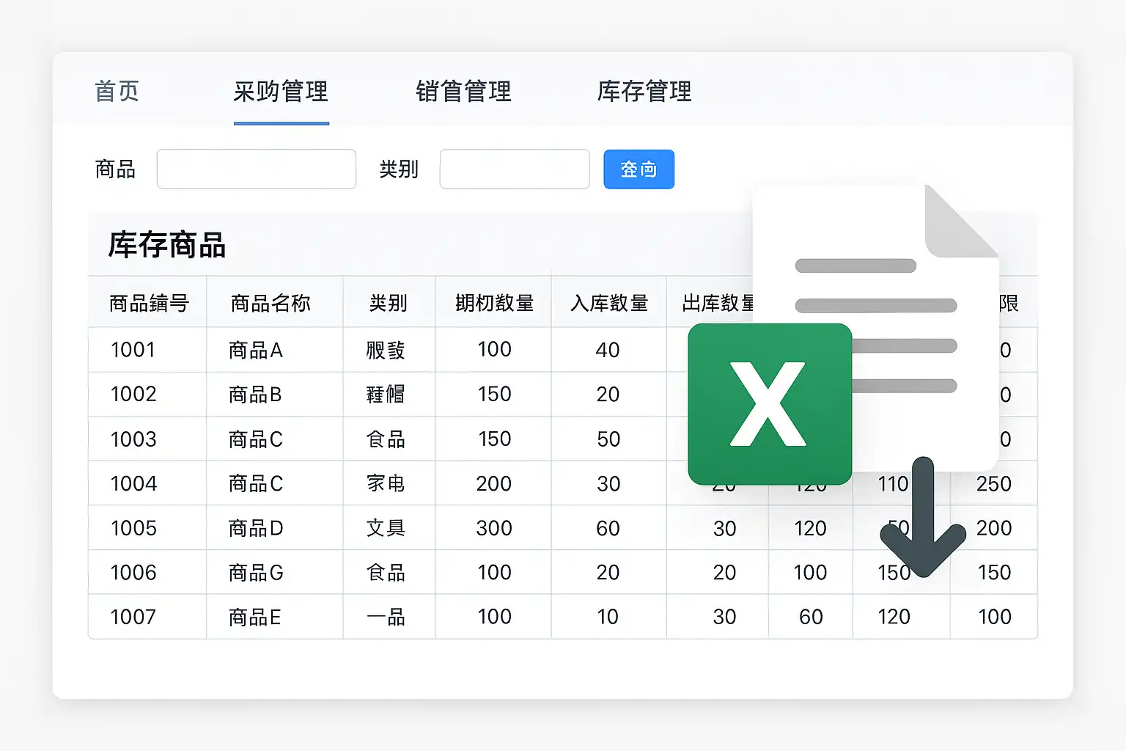1126x751 pixels.
Task: Click the 300 opening quantity cell
Action: pyautogui.click(x=494, y=528)
